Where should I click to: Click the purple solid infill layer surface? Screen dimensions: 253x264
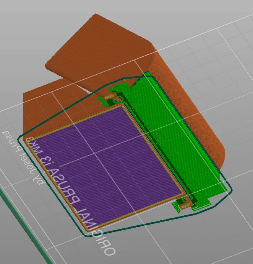(107, 167)
